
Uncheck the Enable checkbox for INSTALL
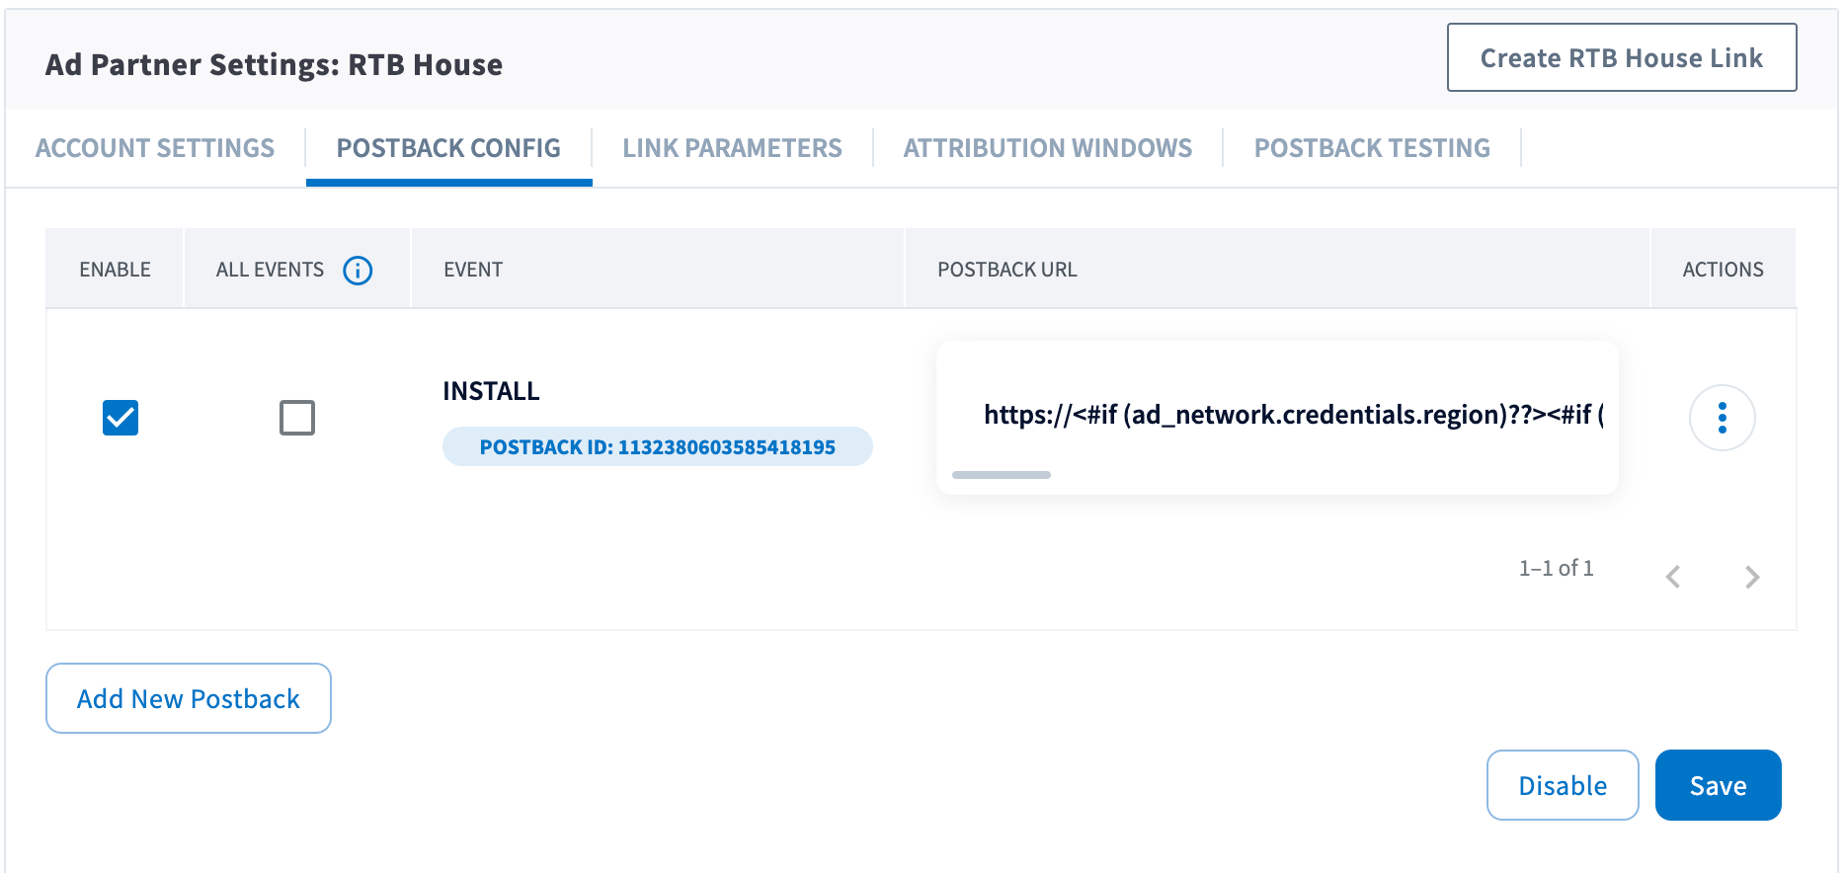[x=120, y=418]
